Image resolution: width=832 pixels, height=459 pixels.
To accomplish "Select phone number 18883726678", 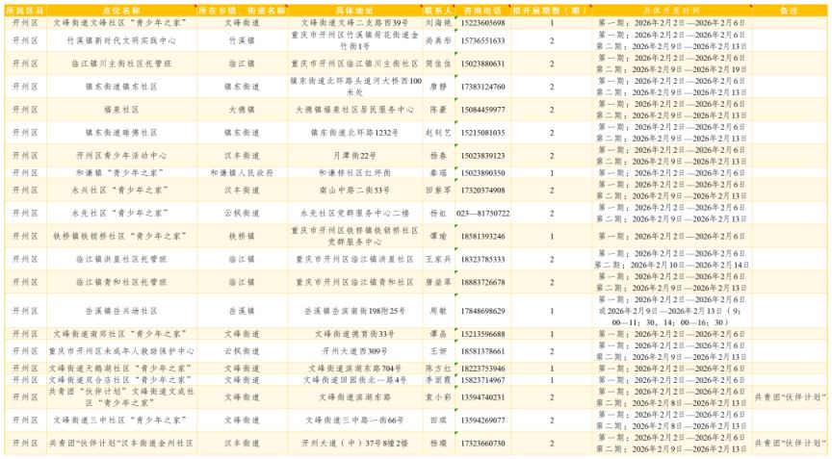I will click(482, 283).
